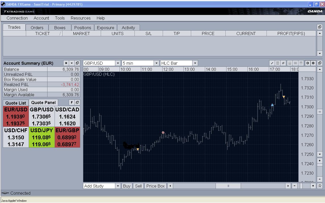Image resolution: width=325 pixels, height=203 pixels.
Task: Click the Buy button
Action: pos(127,186)
